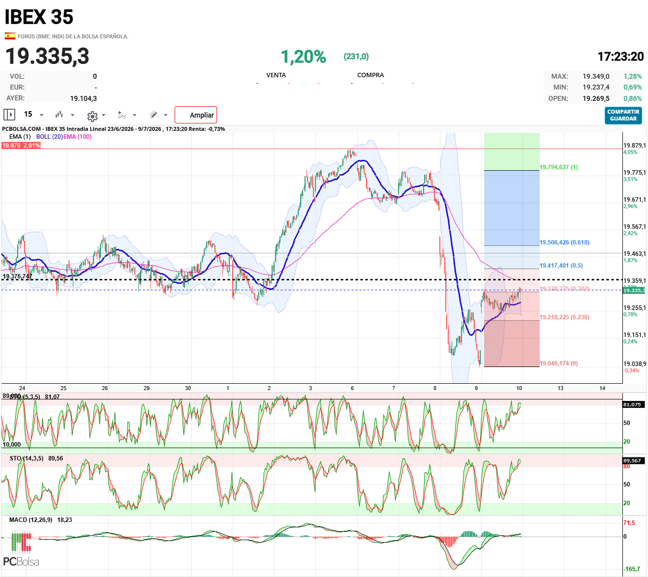Select the EMA (1) indicator label
This screenshot has height=577, width=648.
20,137
